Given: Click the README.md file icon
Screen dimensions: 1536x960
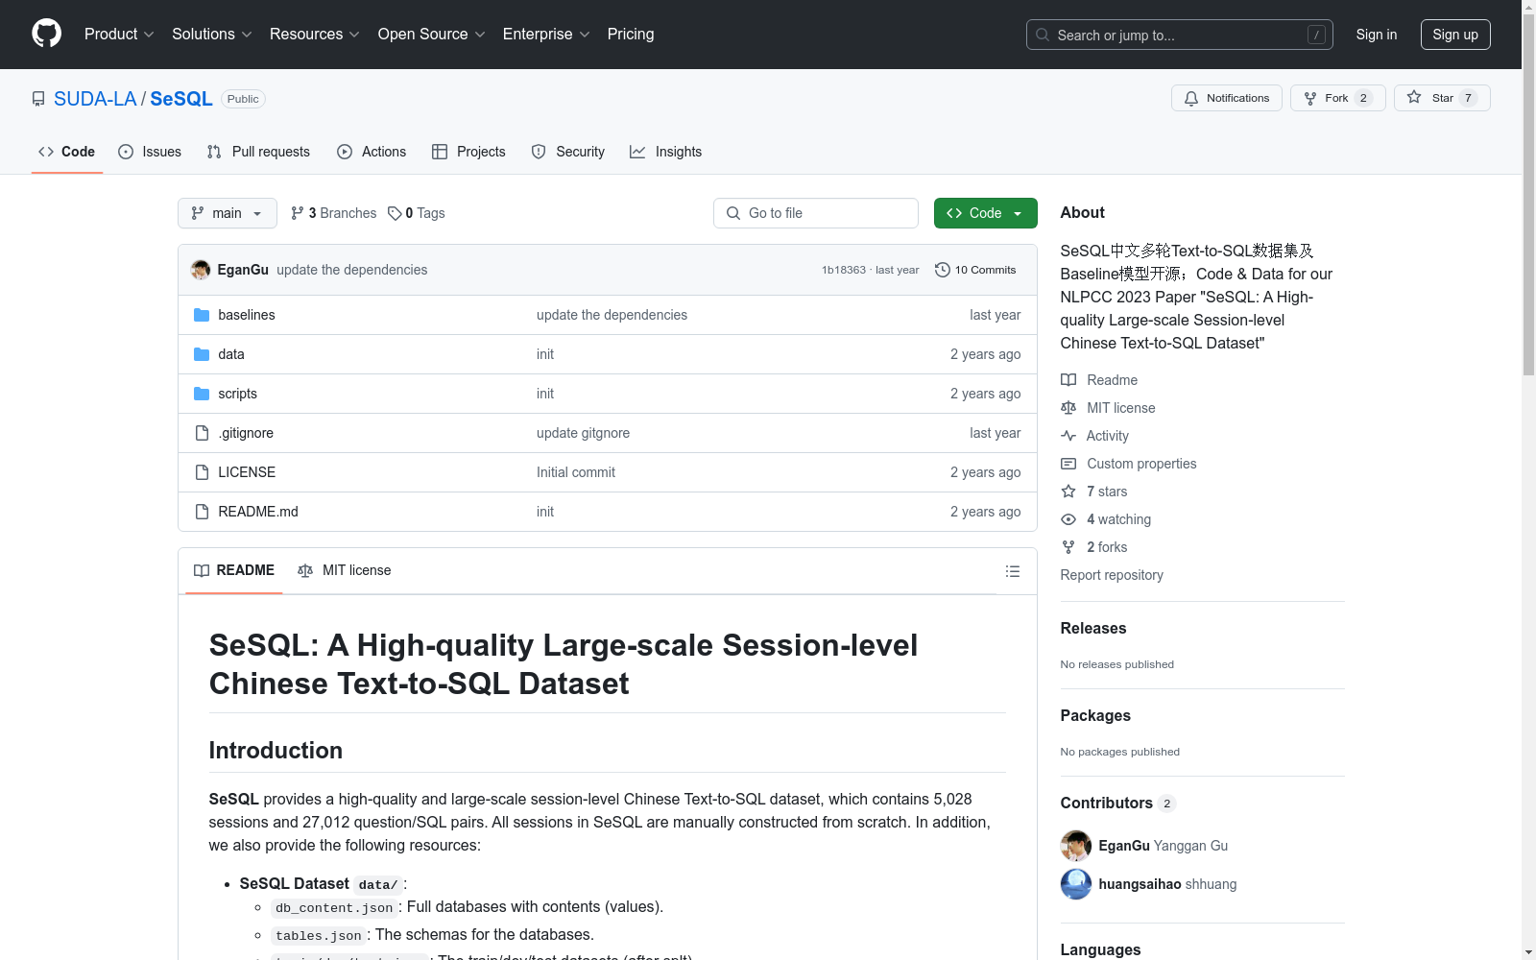Looking at the screenshot, I should click(x=202, y=512).
